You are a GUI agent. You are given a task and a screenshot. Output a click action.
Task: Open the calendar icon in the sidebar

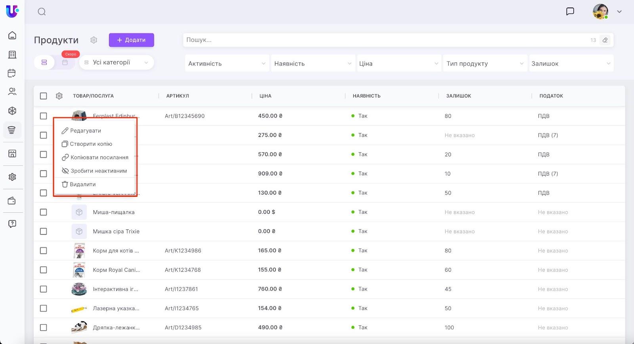coord(12,73)
